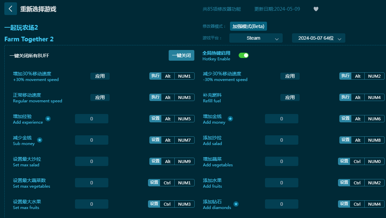Click 执行 button for Alt NUM2 hotkey
386x218 pixels.
click(x=345, y=76)
